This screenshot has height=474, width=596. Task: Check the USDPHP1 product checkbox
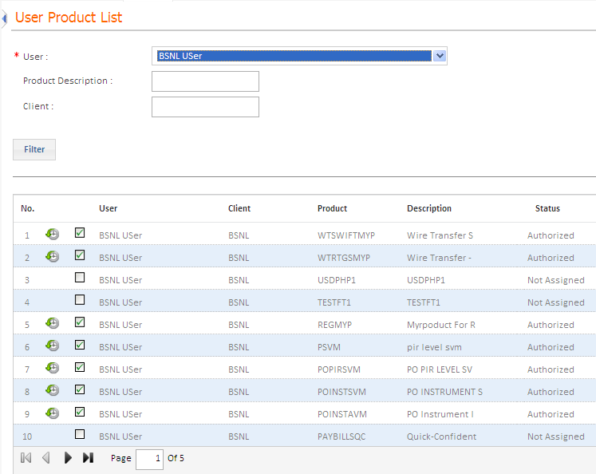point(80,278)
